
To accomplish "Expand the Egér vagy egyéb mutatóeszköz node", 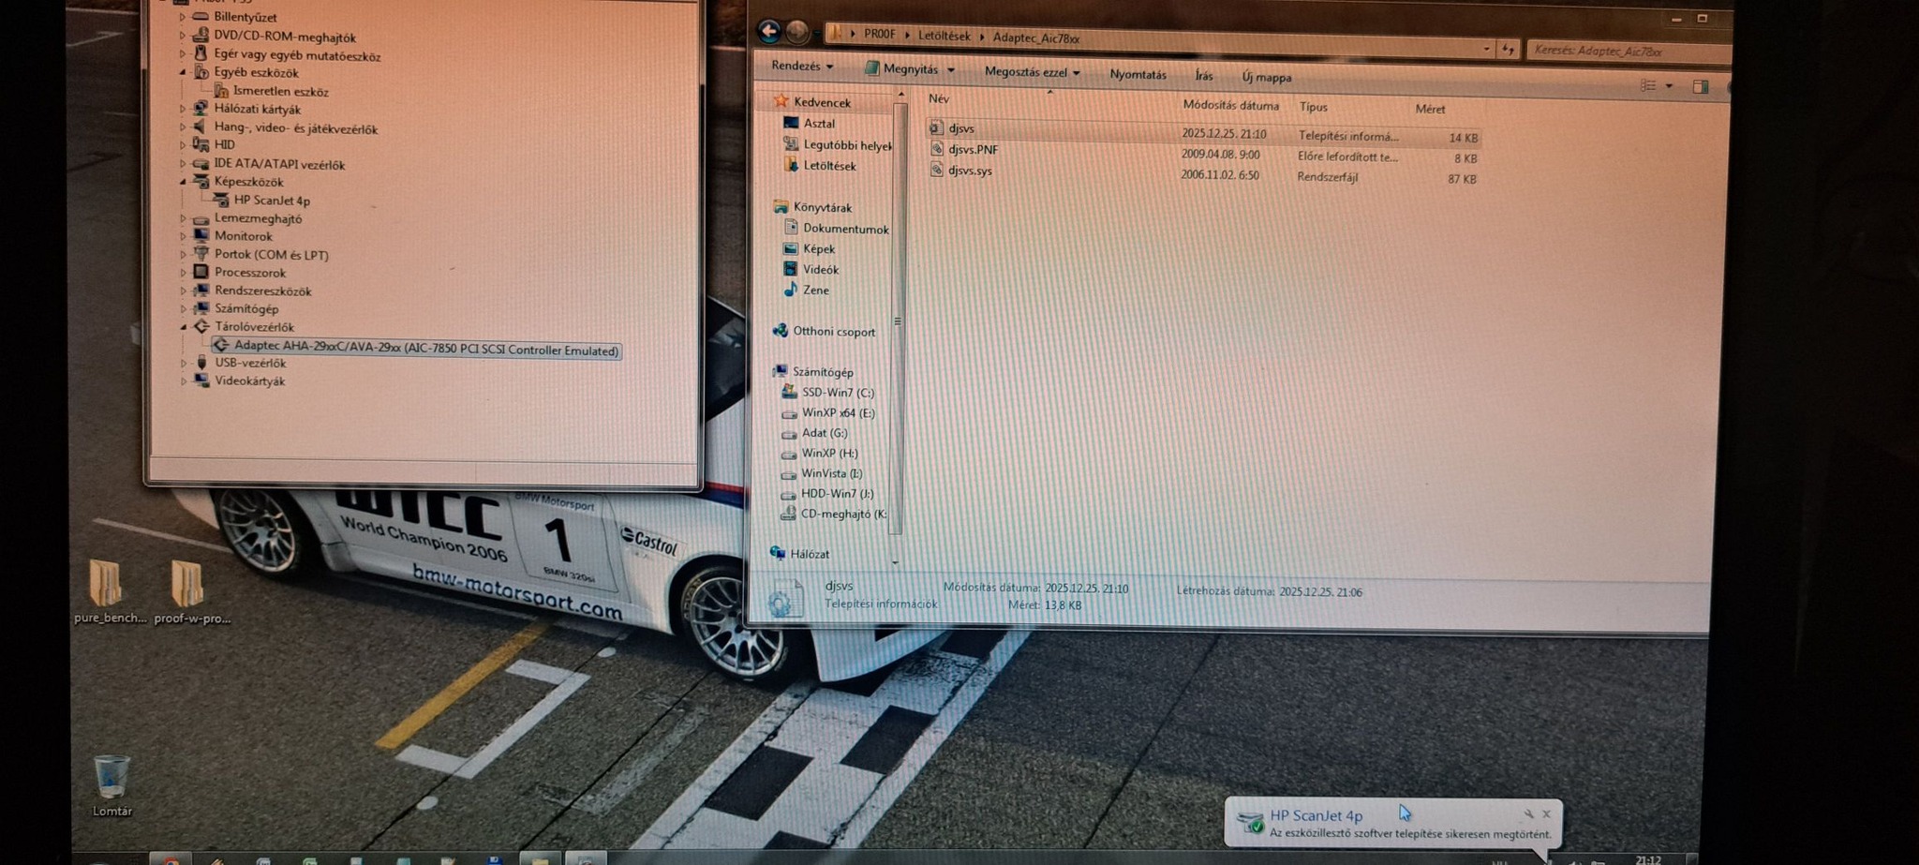I will (182, 54).
